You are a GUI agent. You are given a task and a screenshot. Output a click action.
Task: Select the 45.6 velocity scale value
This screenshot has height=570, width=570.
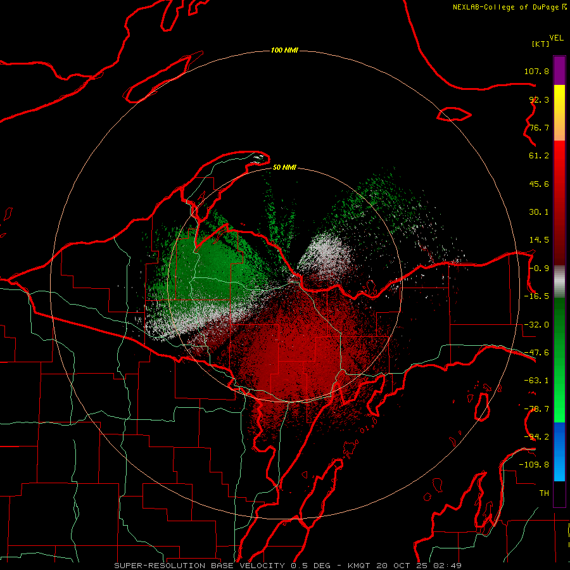[x=539, y=184]
